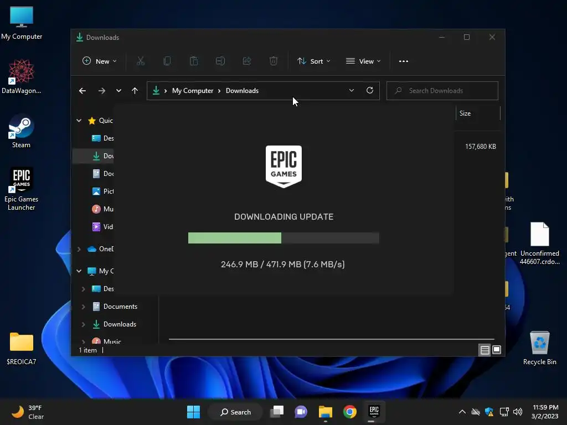
Task: Open the Recycle Bin
Action: 539,348
